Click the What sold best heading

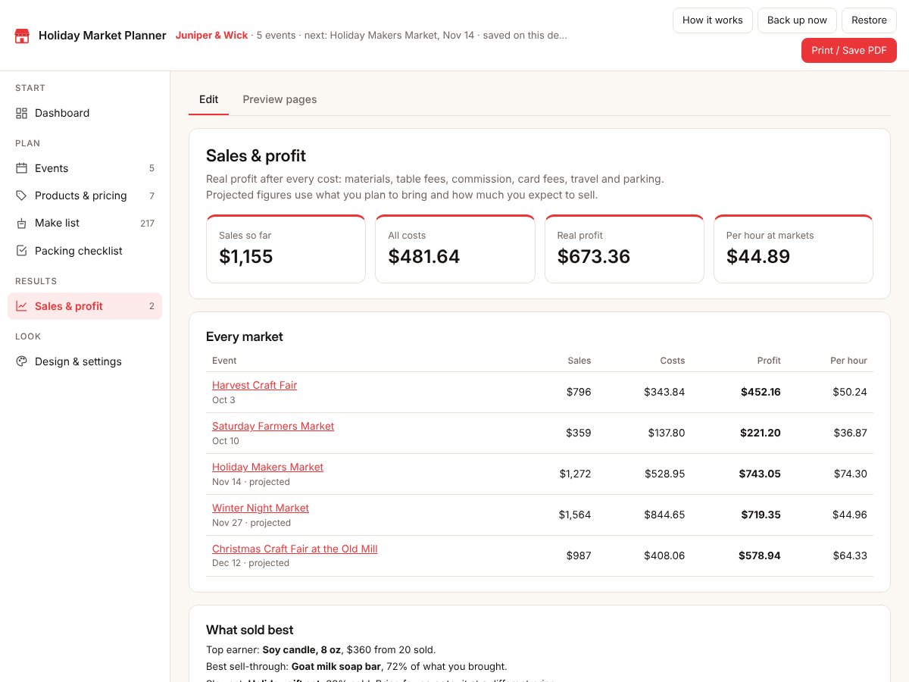tap(250, 630)
